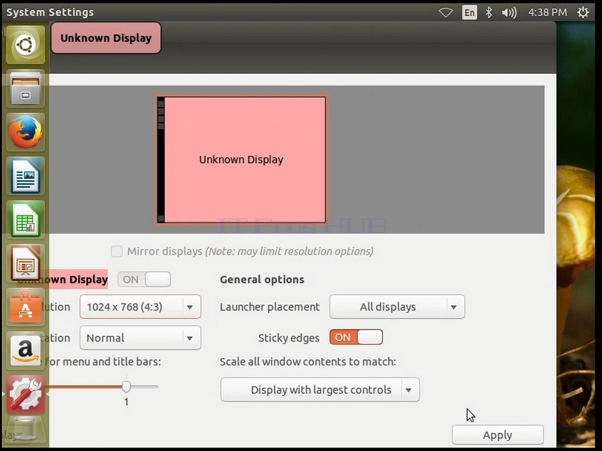
Task: Open the Amazon launcher icon
Action: click(25, 350)
